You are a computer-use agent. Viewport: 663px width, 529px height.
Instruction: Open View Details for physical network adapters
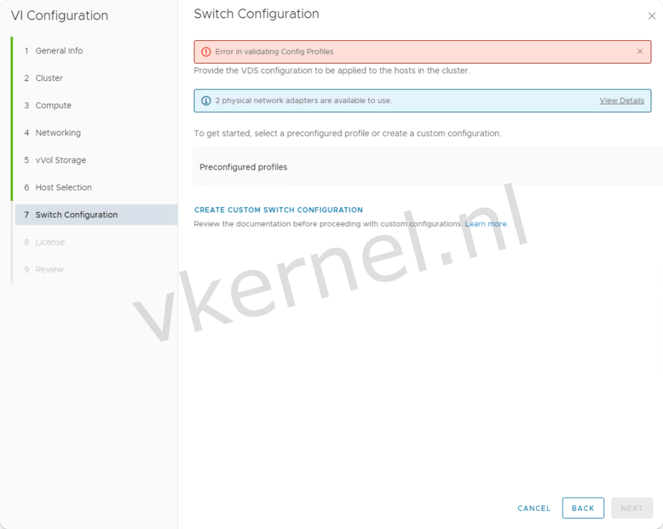[622, 100]
